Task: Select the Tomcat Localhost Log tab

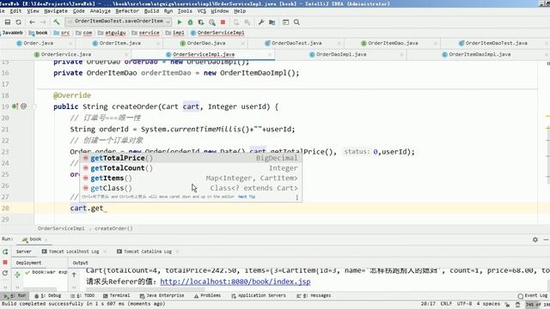Action: [x=70, y=251]
